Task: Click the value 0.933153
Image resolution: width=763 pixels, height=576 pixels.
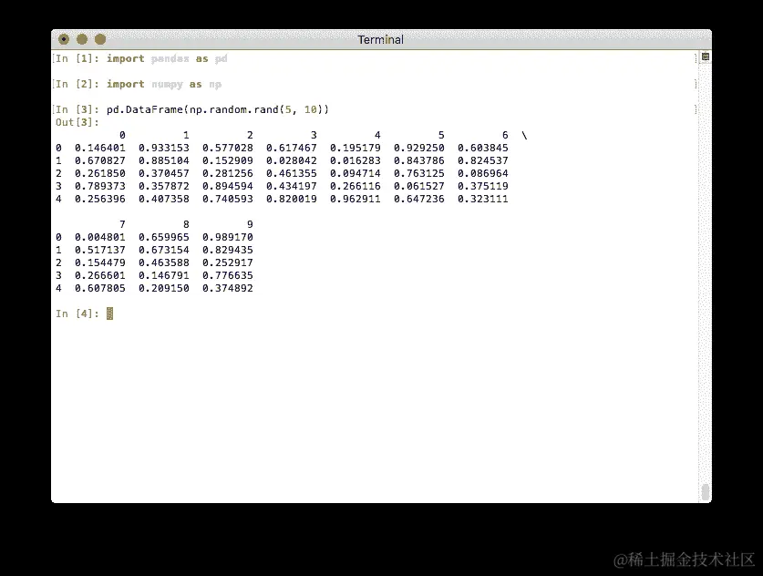Action: click(x=163, y=148)
